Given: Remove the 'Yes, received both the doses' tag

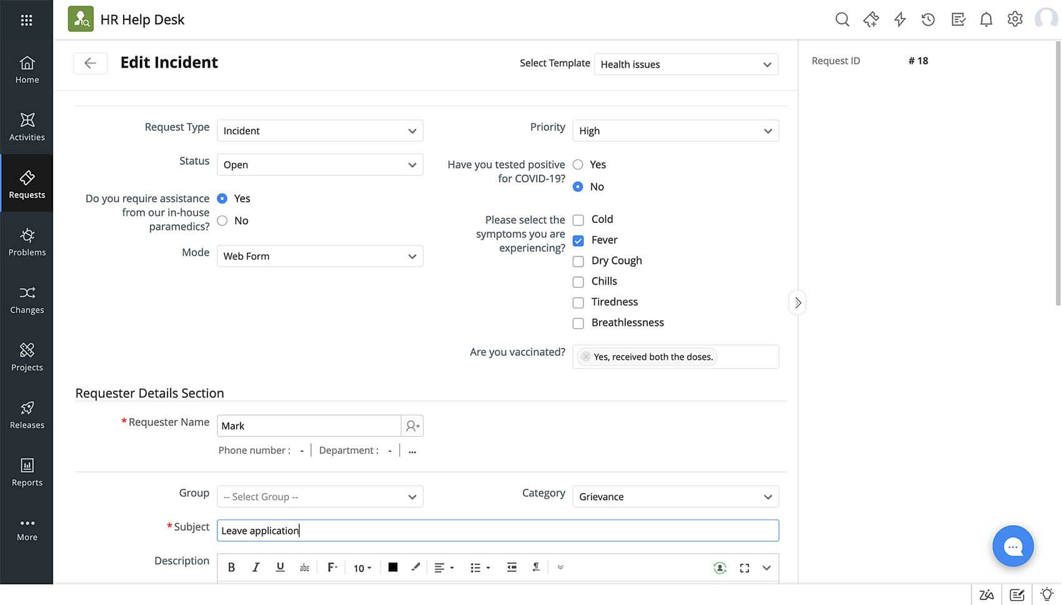Looking at the screenshot, I should pos(585,357).
